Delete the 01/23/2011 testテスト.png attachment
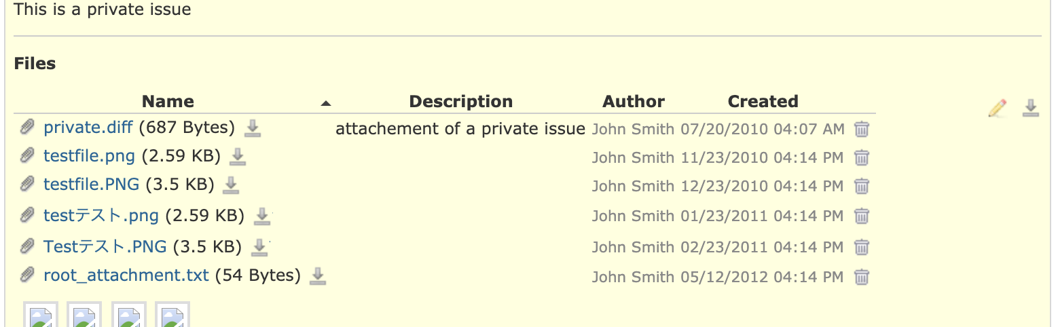The height and width of the screenshot is (327, 1058). pyautogui.click(x=862, y=216)
